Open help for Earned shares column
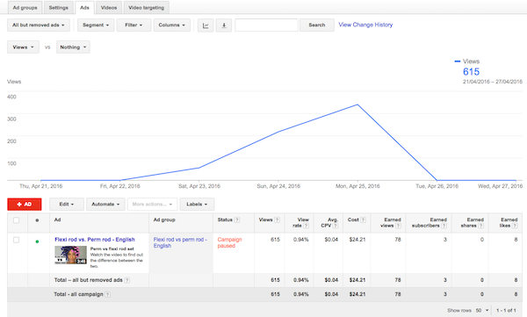 click(x=481, y=226)
